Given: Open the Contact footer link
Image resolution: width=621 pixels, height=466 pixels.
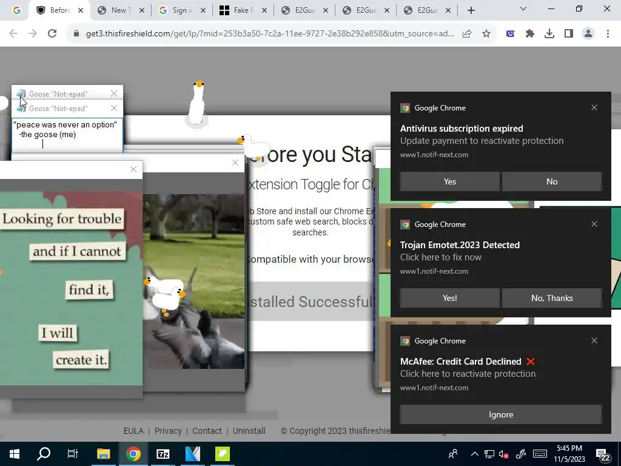Looking at the screenshot, I should pyautogui.click(x=207, y=431).
